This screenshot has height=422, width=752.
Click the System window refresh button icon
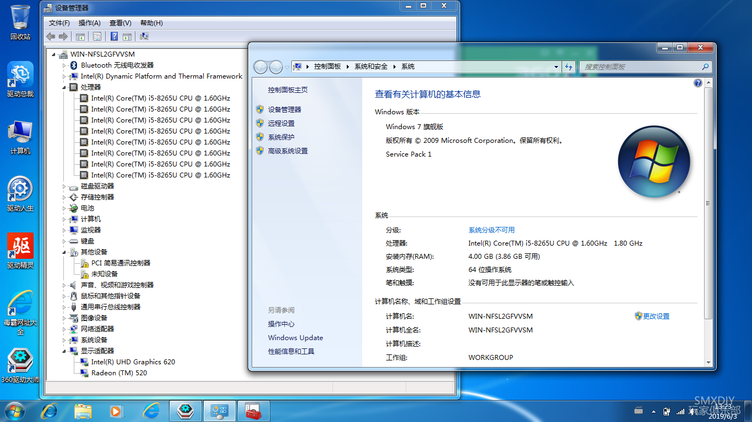(x=569, y=66)
